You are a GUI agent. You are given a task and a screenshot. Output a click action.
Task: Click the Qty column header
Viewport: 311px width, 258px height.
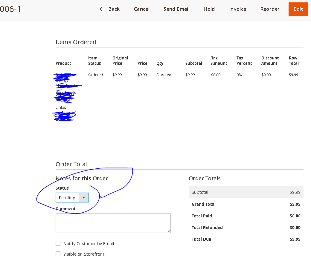pyautogui.click(x=160, y=63)
